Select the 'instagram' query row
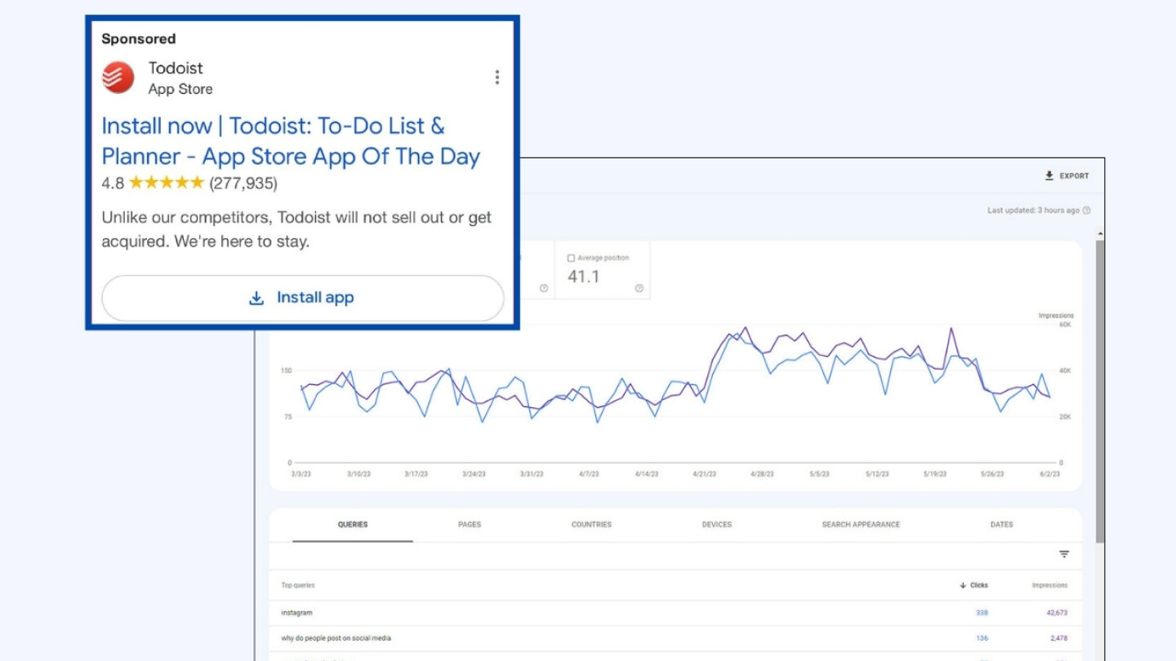Screen dimensions: 1176x661 tap(675, 613)
